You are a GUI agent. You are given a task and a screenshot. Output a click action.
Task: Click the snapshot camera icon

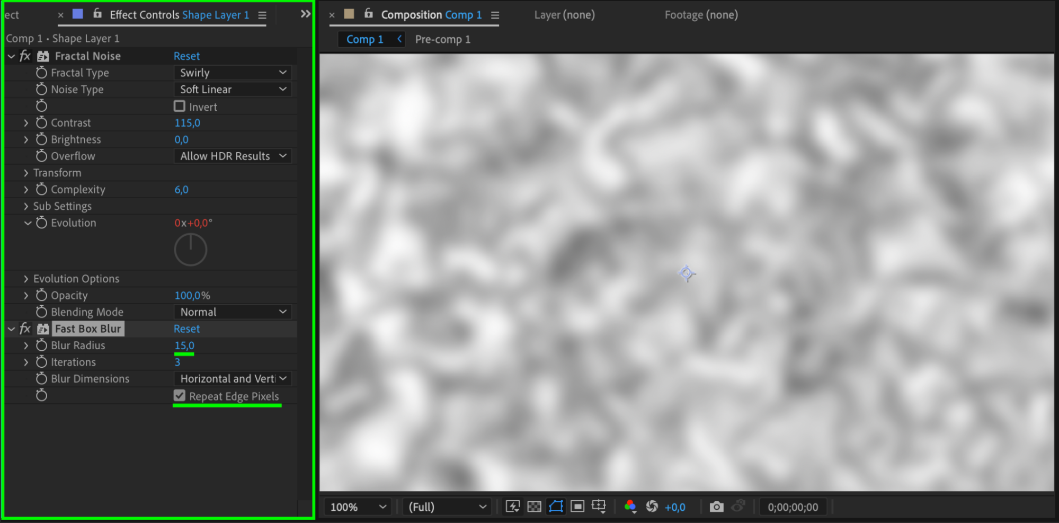tap(716, 507)
